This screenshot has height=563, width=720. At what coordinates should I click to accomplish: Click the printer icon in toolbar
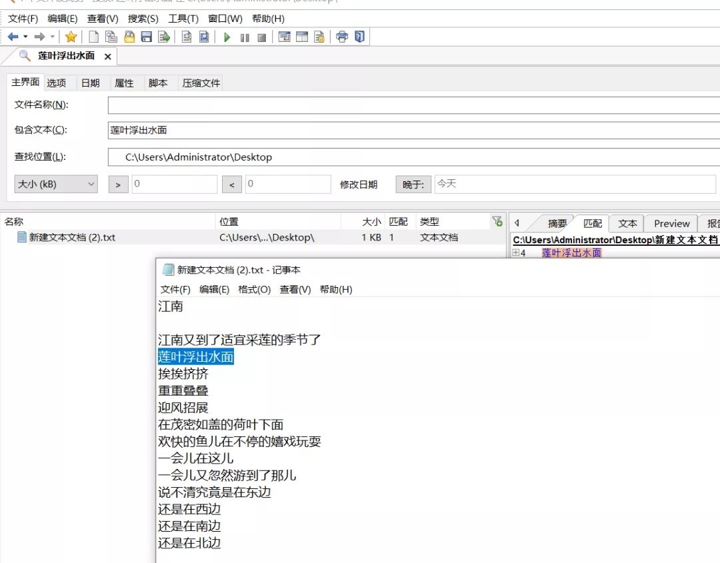pyautogui.click(x=342, y=37)
